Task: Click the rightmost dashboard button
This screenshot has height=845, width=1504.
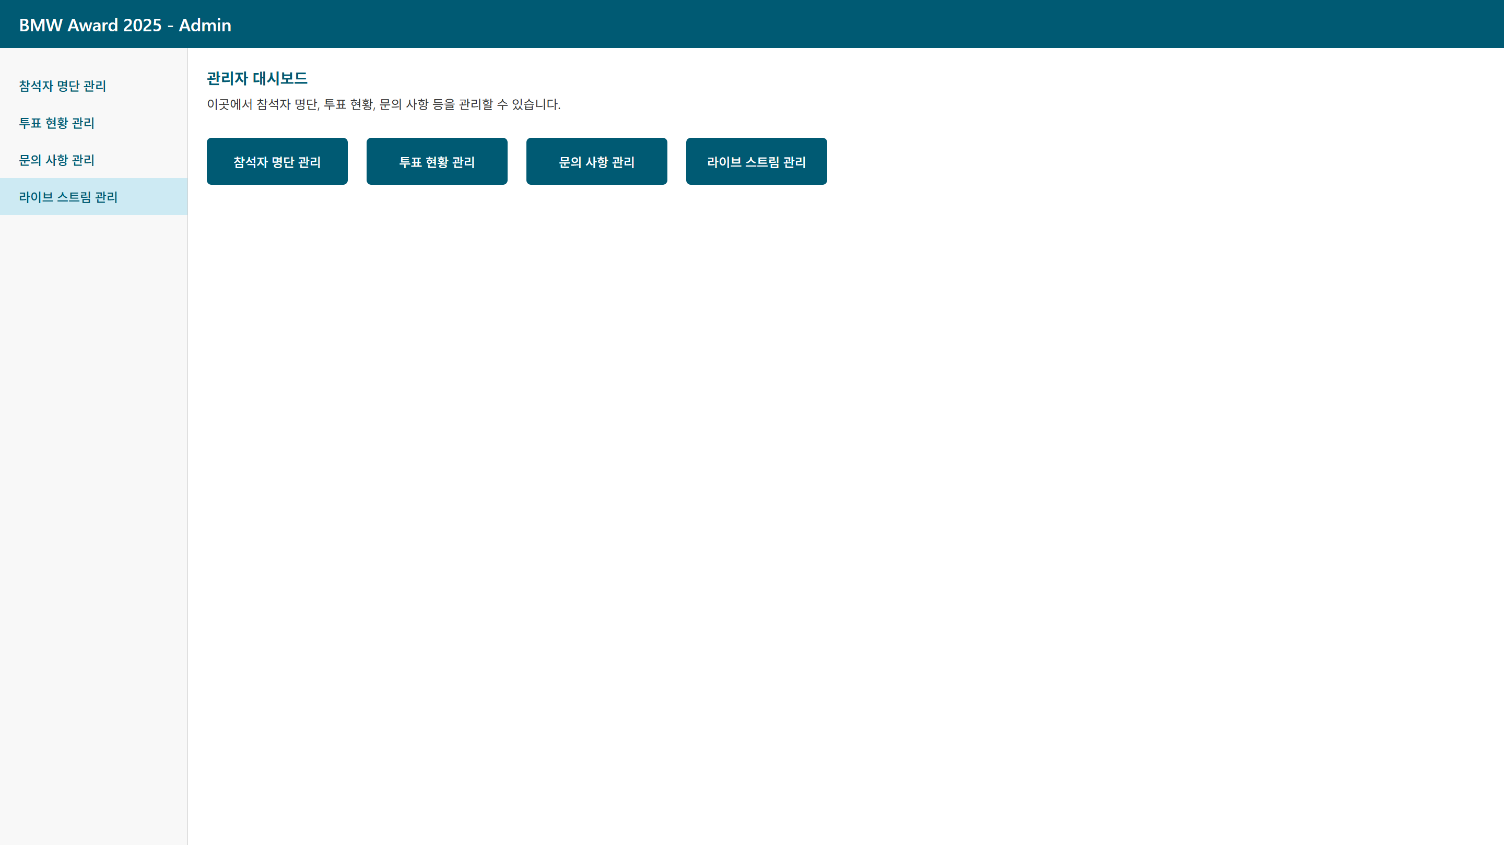Action: [x=756, y=161]
